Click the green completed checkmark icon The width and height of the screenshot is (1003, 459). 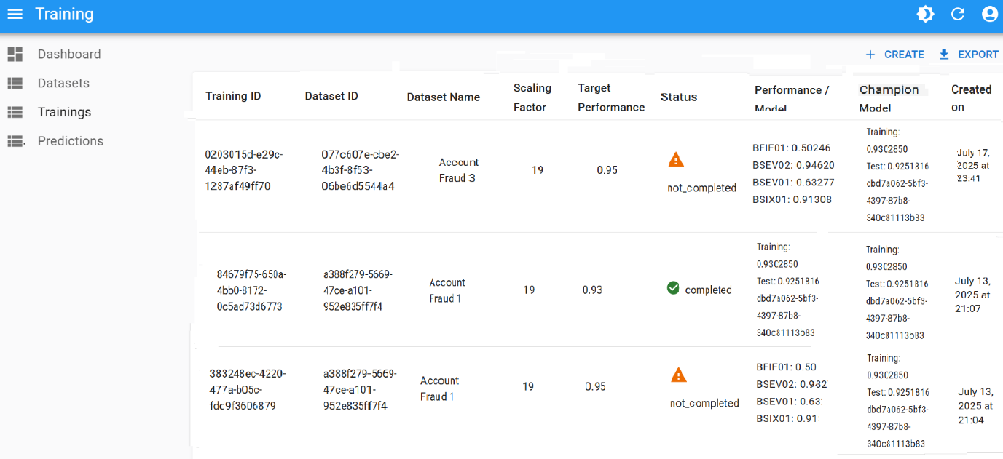(x=673, y=289)
